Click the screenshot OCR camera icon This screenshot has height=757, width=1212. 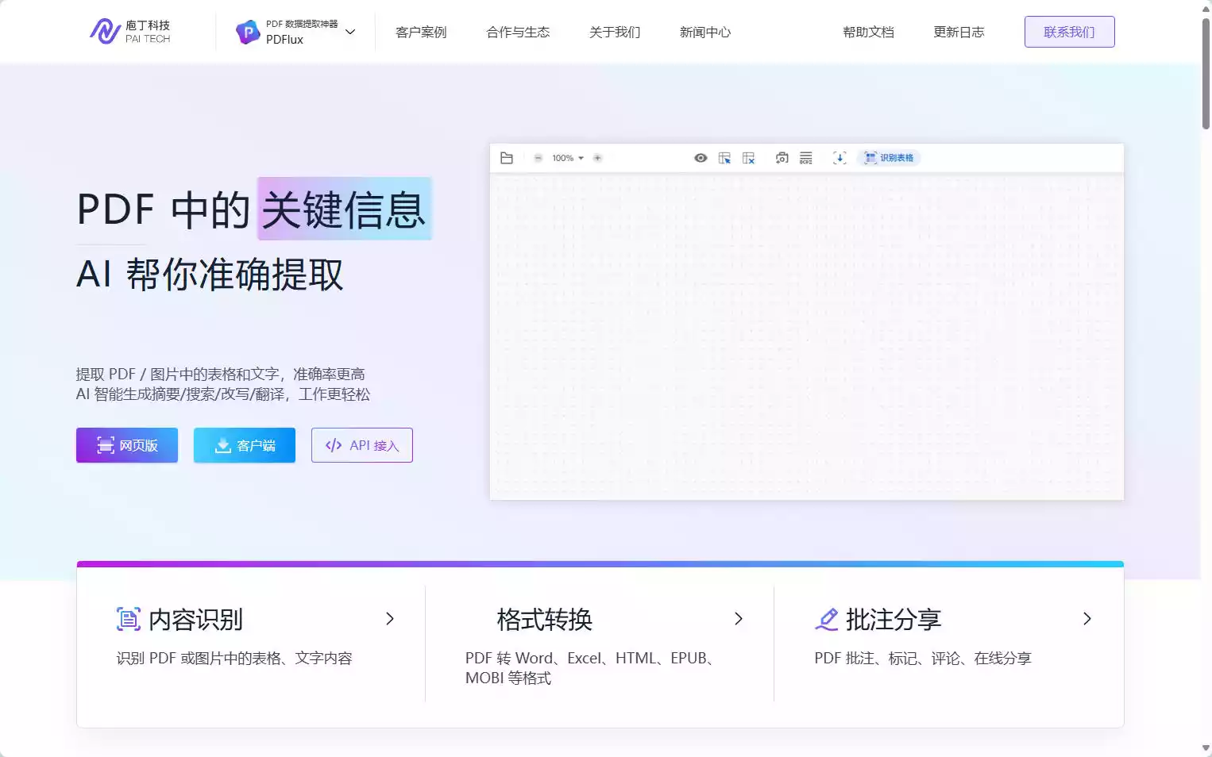tap(782, 158)
